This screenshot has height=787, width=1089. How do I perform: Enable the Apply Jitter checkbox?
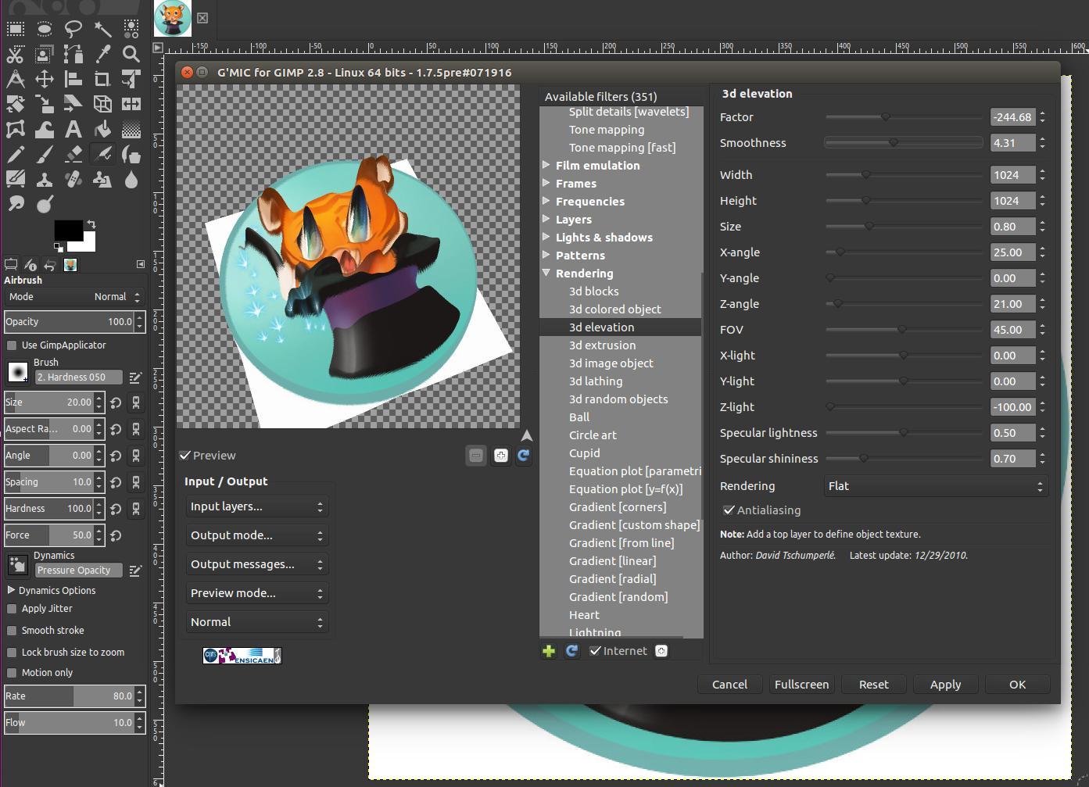click(x=12, y=609)
